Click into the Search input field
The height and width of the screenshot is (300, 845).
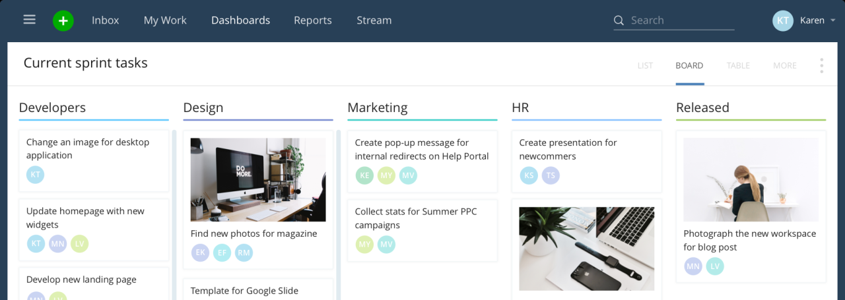tap(680, 20)
